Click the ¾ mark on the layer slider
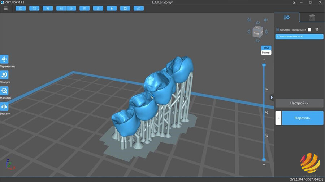325x182 pixels. click(x=267, y=136)
